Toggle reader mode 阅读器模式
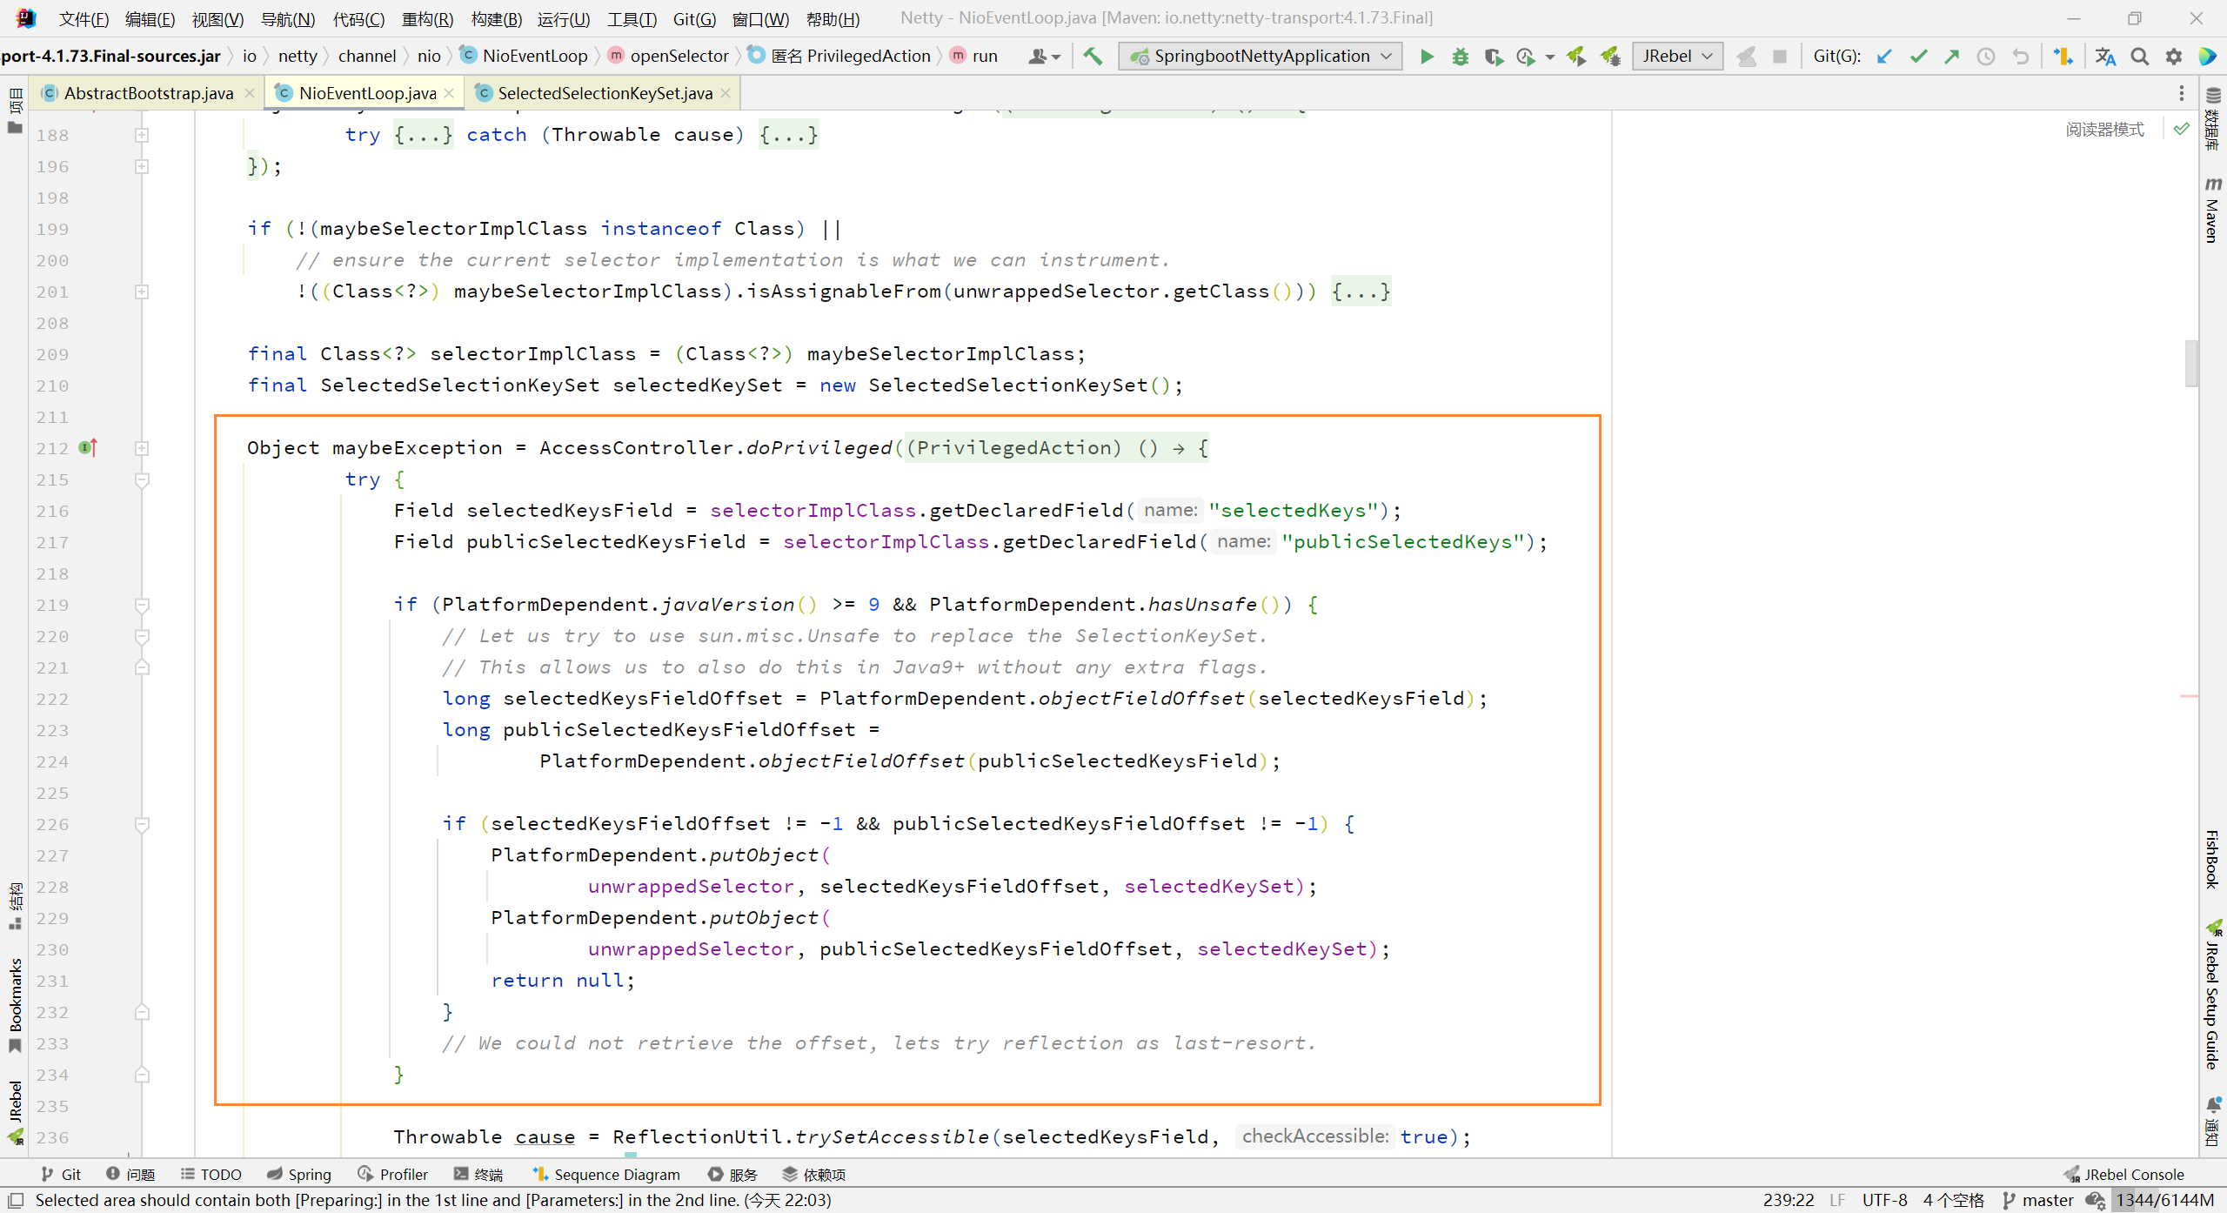Screen dimensions: 2227x1213 click(2105, 129)
